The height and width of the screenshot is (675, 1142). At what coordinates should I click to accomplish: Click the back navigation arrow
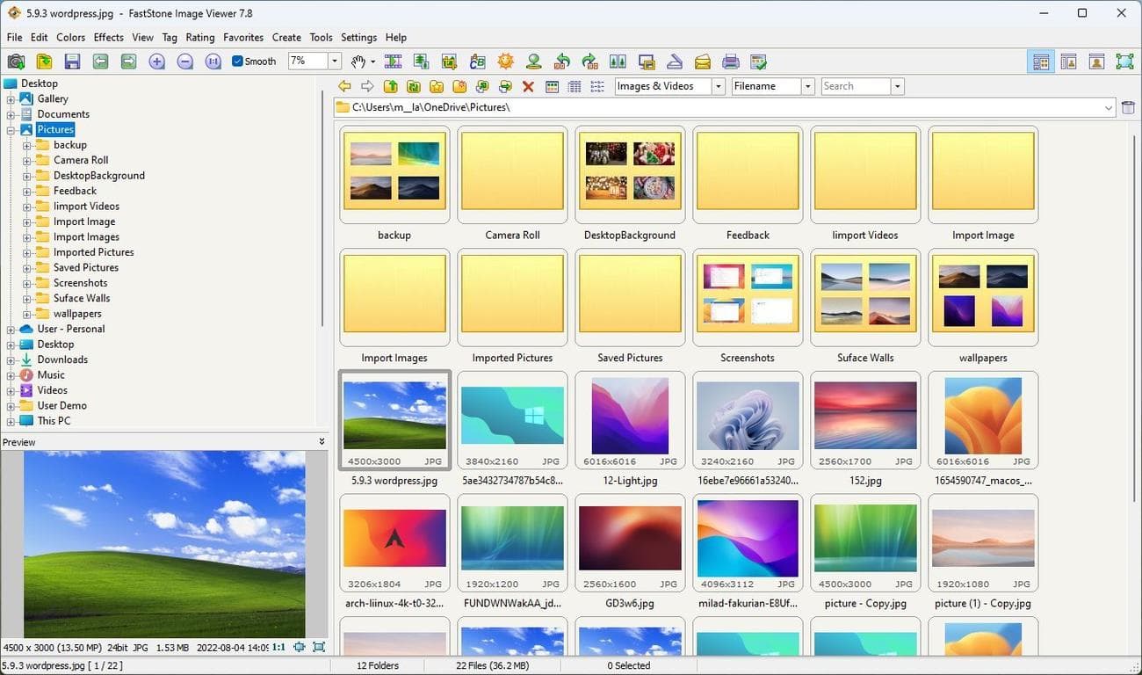(344, 86)
